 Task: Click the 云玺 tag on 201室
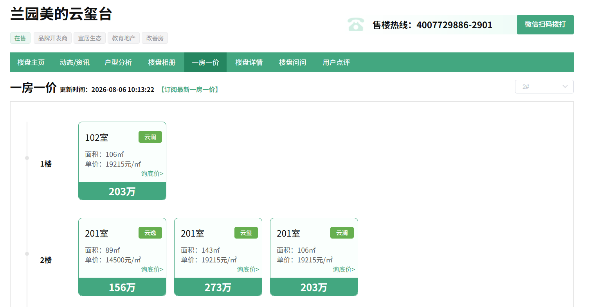tap(246, 233)
